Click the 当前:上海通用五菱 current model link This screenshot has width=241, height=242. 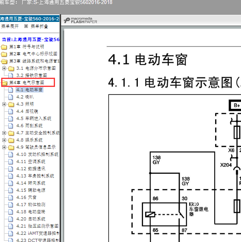coord(31,39)
